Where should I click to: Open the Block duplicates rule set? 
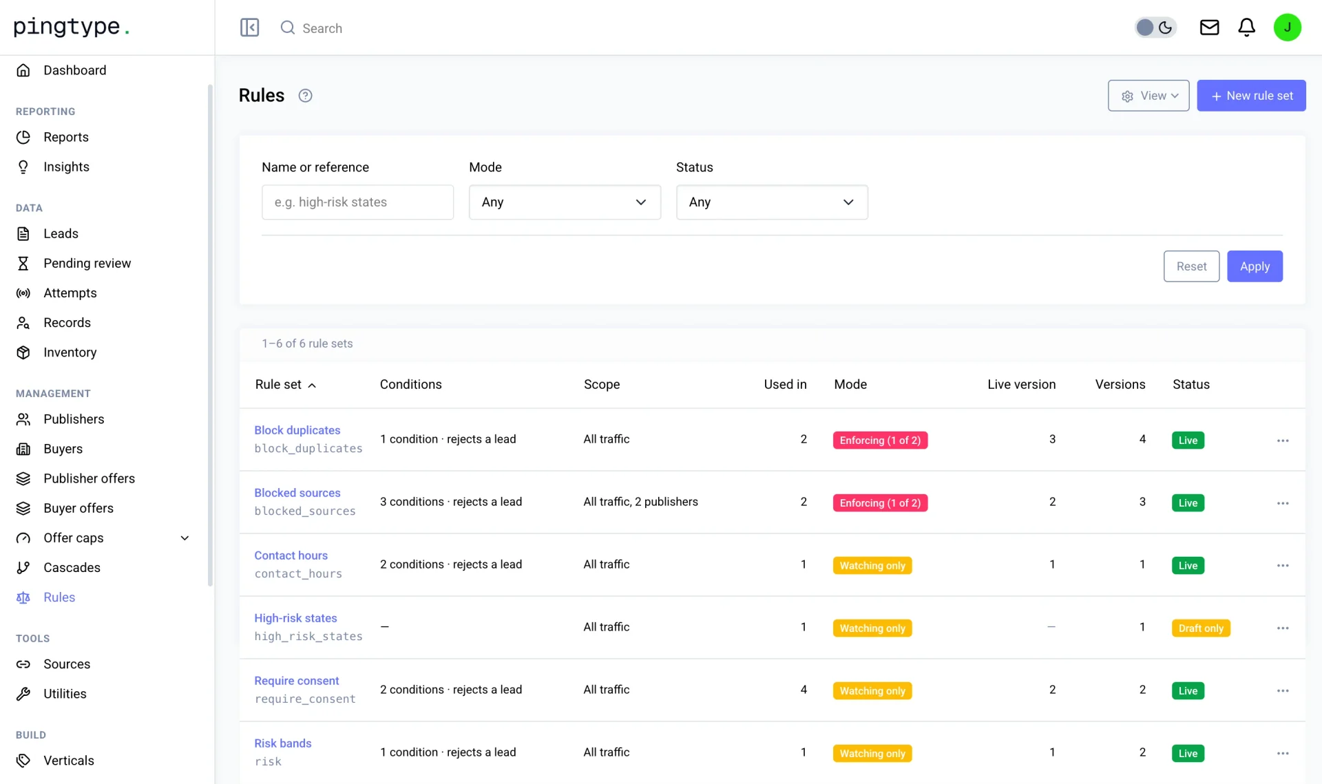coord(297,430)
